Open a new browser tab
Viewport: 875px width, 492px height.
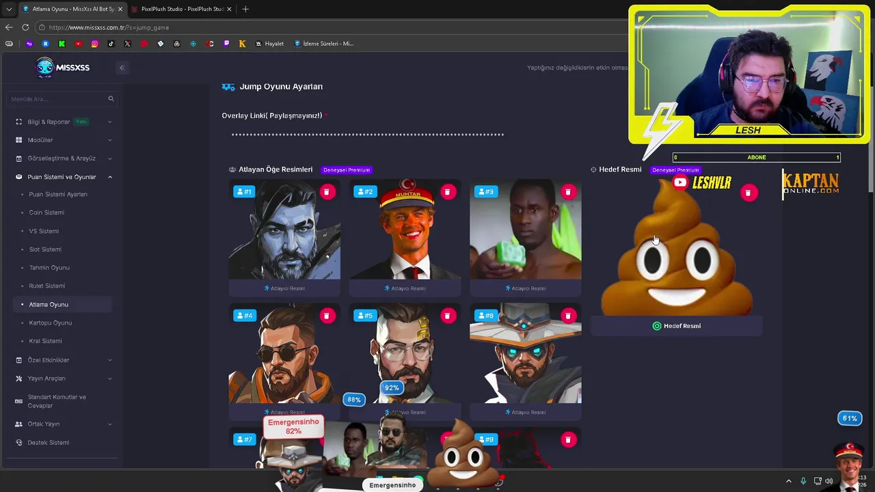point(245,9)
